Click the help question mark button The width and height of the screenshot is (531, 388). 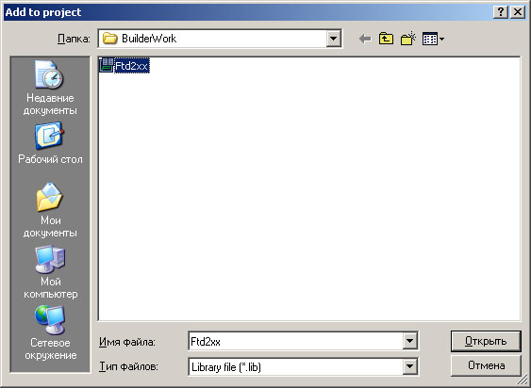(501, 12)
